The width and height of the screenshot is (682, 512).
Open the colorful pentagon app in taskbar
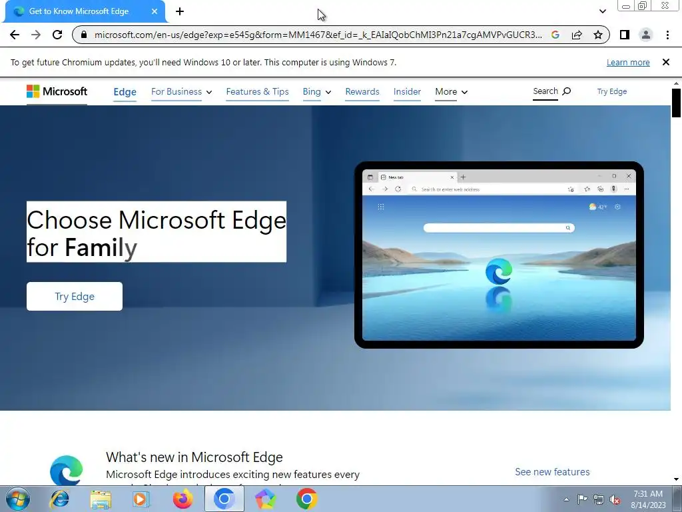pyautogui.click(x=265, y=499)
